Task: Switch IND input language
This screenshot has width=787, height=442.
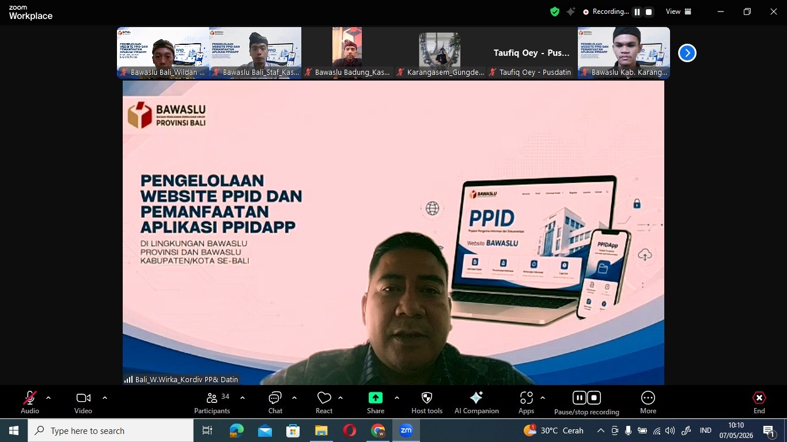Action: point(705,430)
